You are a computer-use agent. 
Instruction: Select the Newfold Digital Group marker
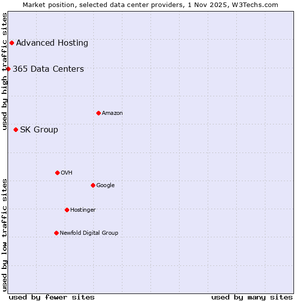coord(56,233)
